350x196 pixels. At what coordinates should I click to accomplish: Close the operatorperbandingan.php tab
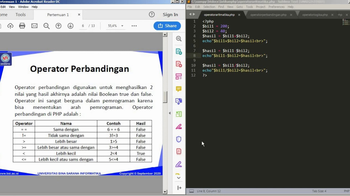[291, 15]
